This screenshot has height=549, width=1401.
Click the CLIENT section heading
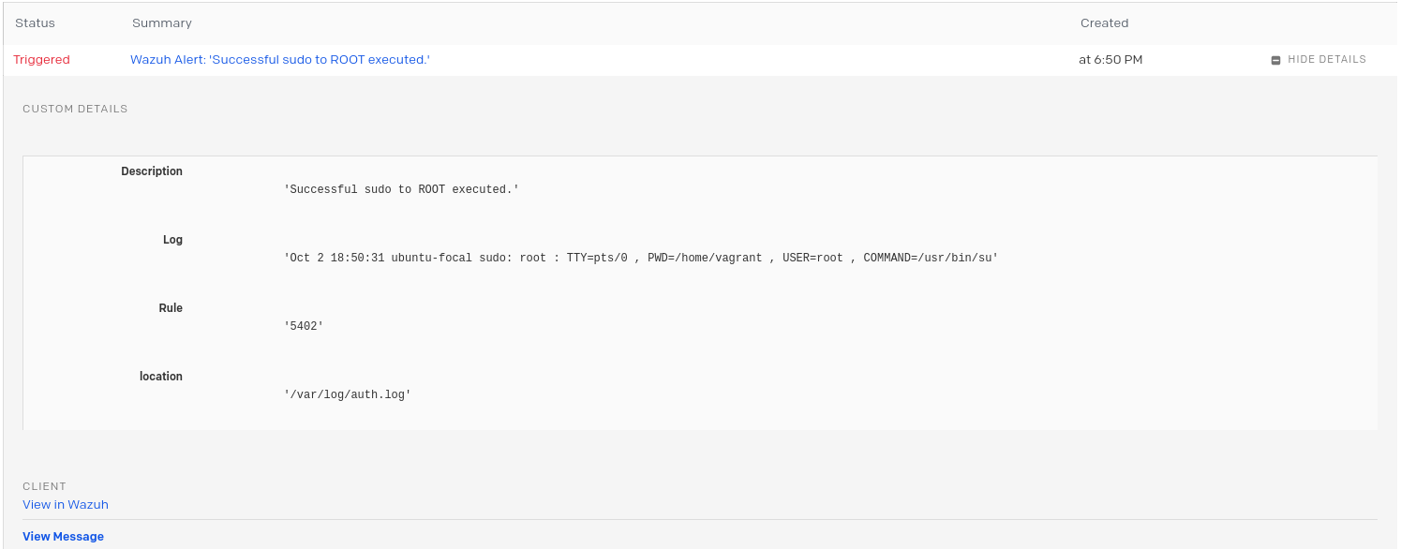coord(44,486)
